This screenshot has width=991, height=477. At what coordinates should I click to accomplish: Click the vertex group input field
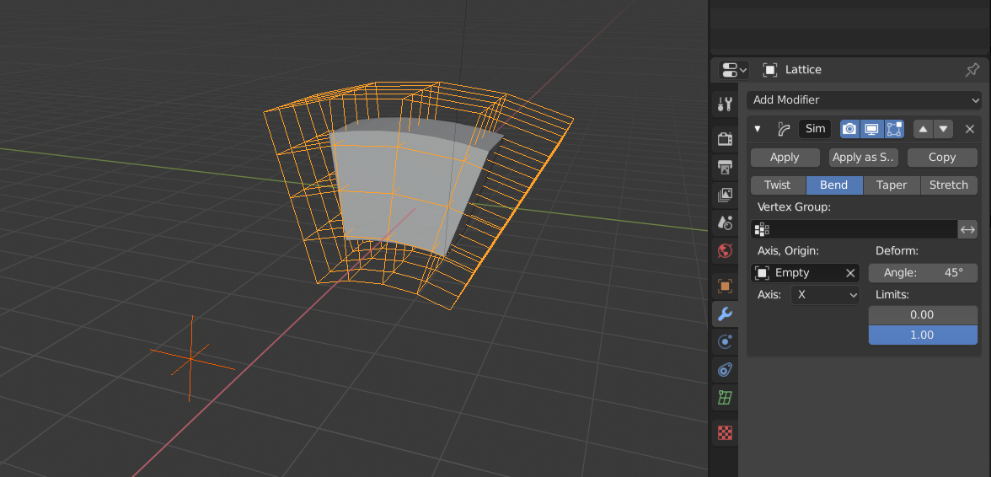[x=854, y=229]
